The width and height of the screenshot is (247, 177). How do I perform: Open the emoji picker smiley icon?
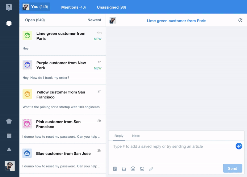[133, 169]
